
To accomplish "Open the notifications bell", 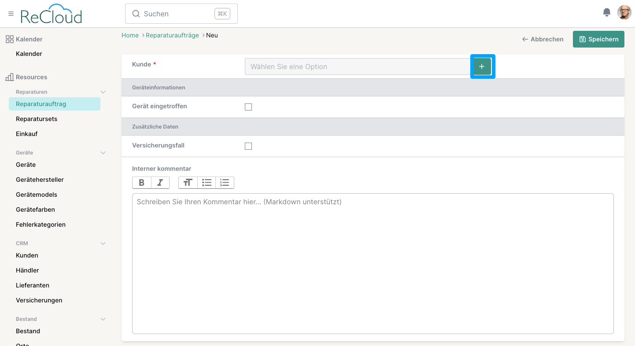I will [607, 12].
